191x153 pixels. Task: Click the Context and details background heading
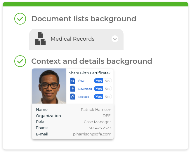click(91, 61)
